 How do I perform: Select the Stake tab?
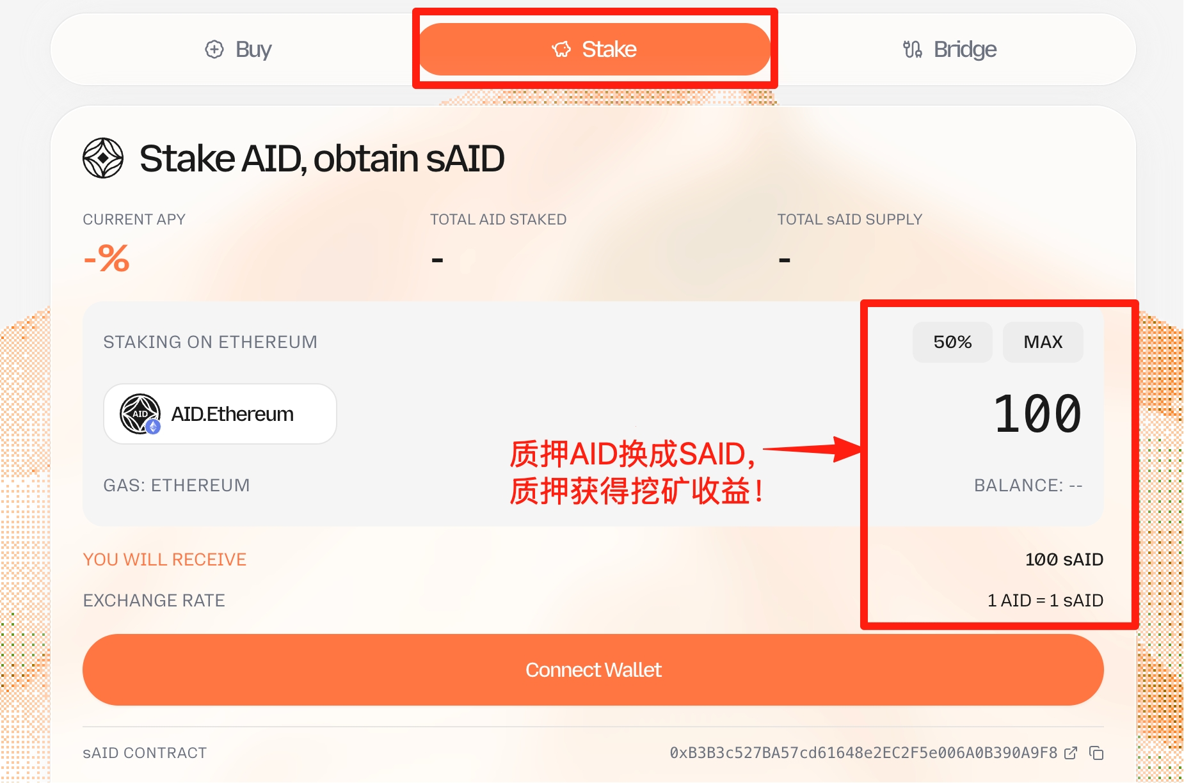click(594, 49)
